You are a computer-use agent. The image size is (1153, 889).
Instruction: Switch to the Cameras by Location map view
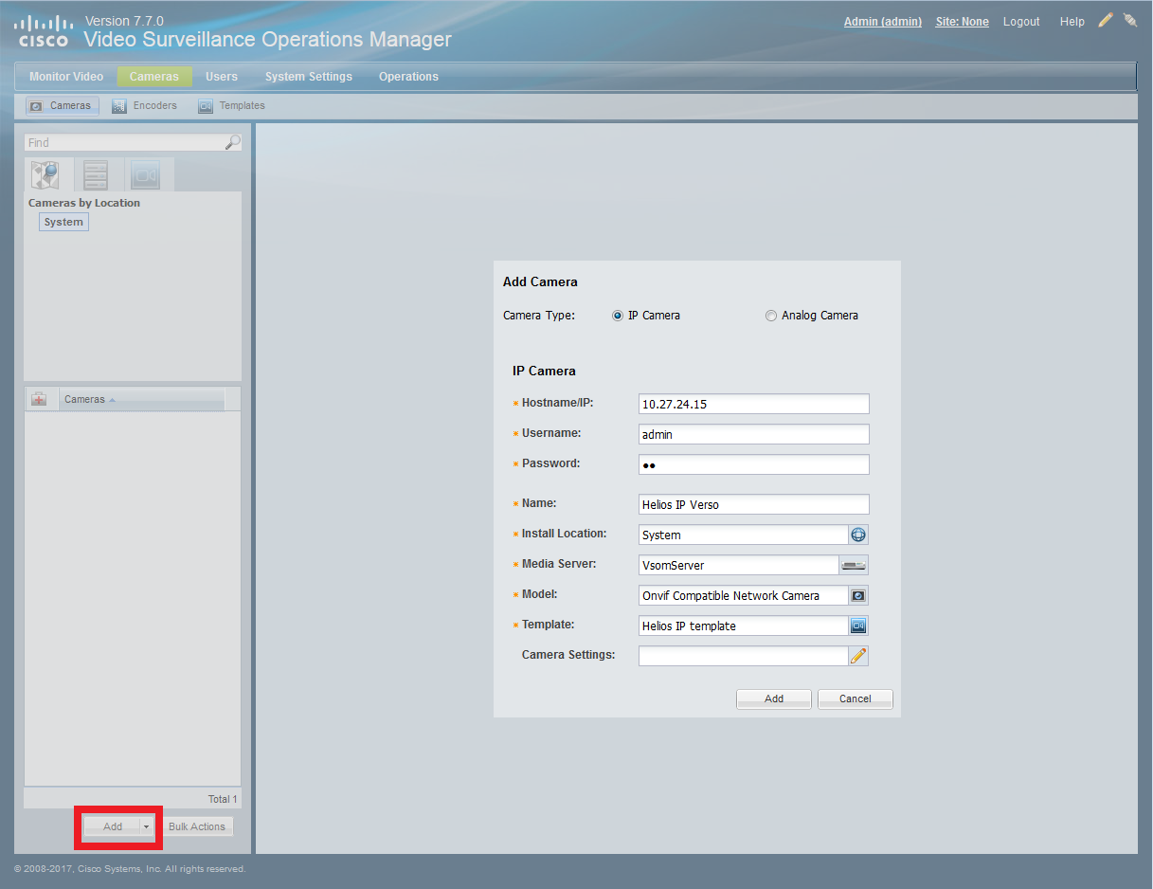tap(45, 175)
